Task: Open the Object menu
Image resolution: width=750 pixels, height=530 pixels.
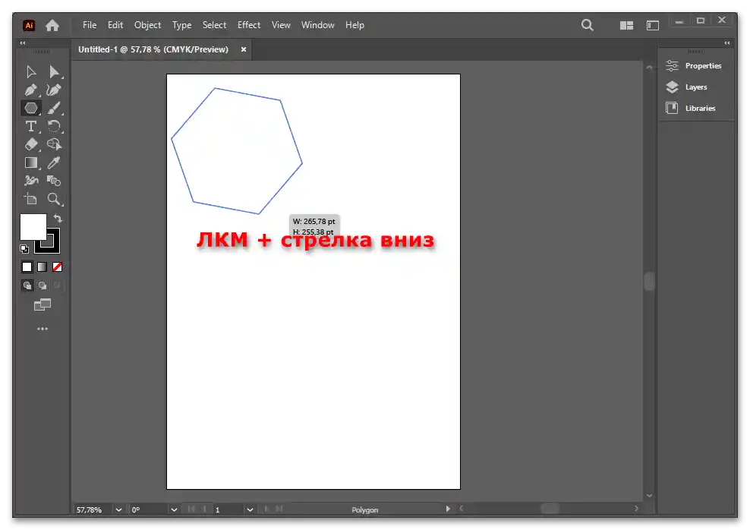Action: point(147,25)
